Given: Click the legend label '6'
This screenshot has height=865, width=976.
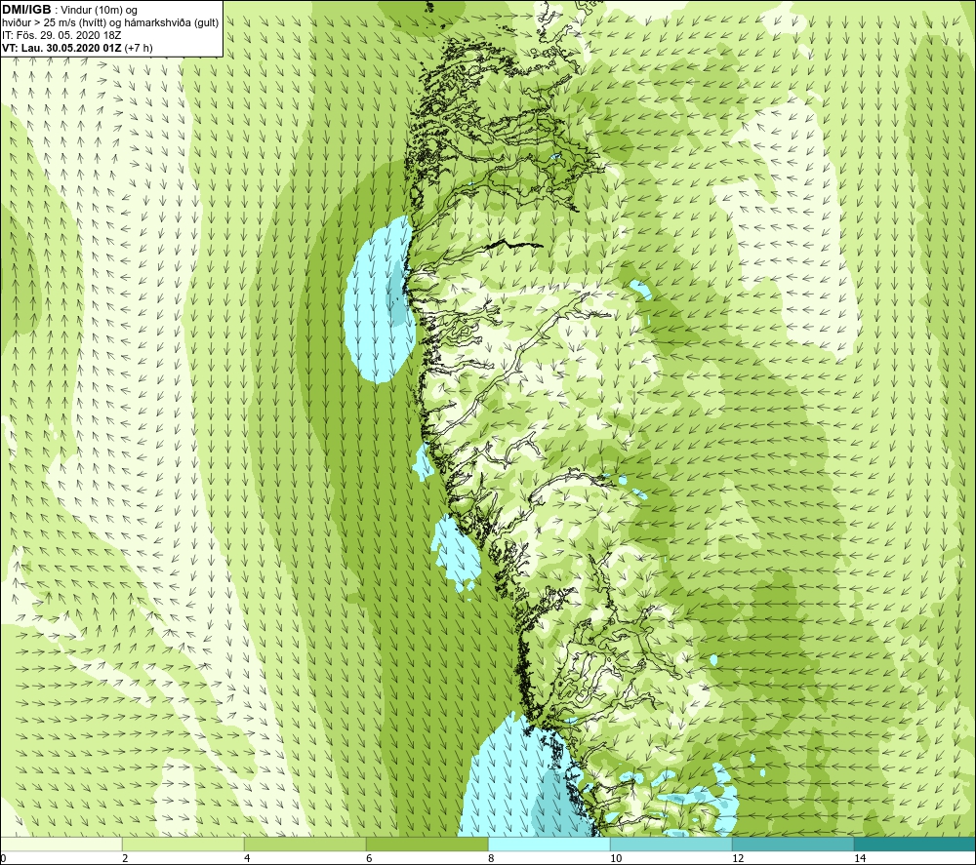Looking at the screenshot, I should pos(369,858).
